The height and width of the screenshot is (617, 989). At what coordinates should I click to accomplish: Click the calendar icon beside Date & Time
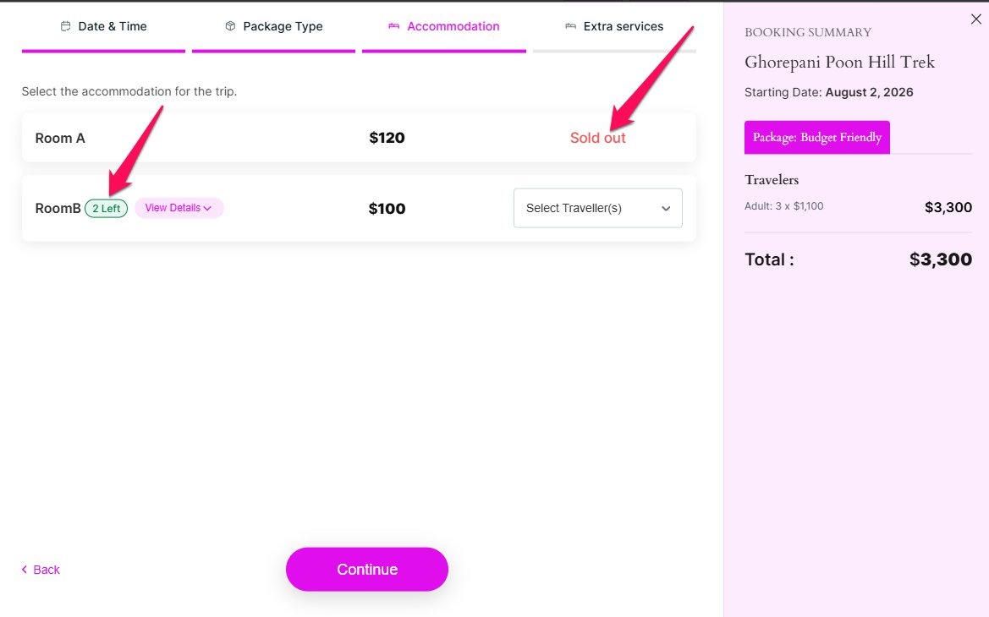click(65, 26)
